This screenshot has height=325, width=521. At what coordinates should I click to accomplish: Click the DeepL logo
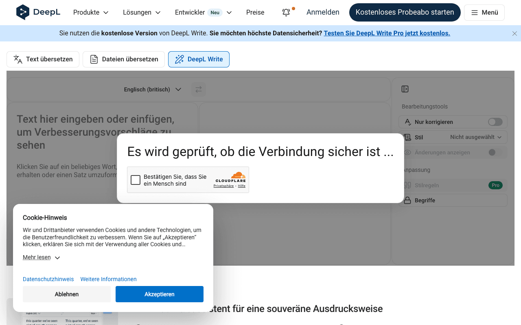click(x=38, y=12)
